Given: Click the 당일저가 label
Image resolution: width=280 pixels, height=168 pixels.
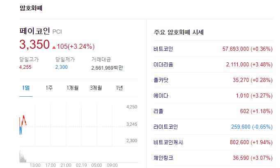Looking at the screenshot, I should 65,59.
